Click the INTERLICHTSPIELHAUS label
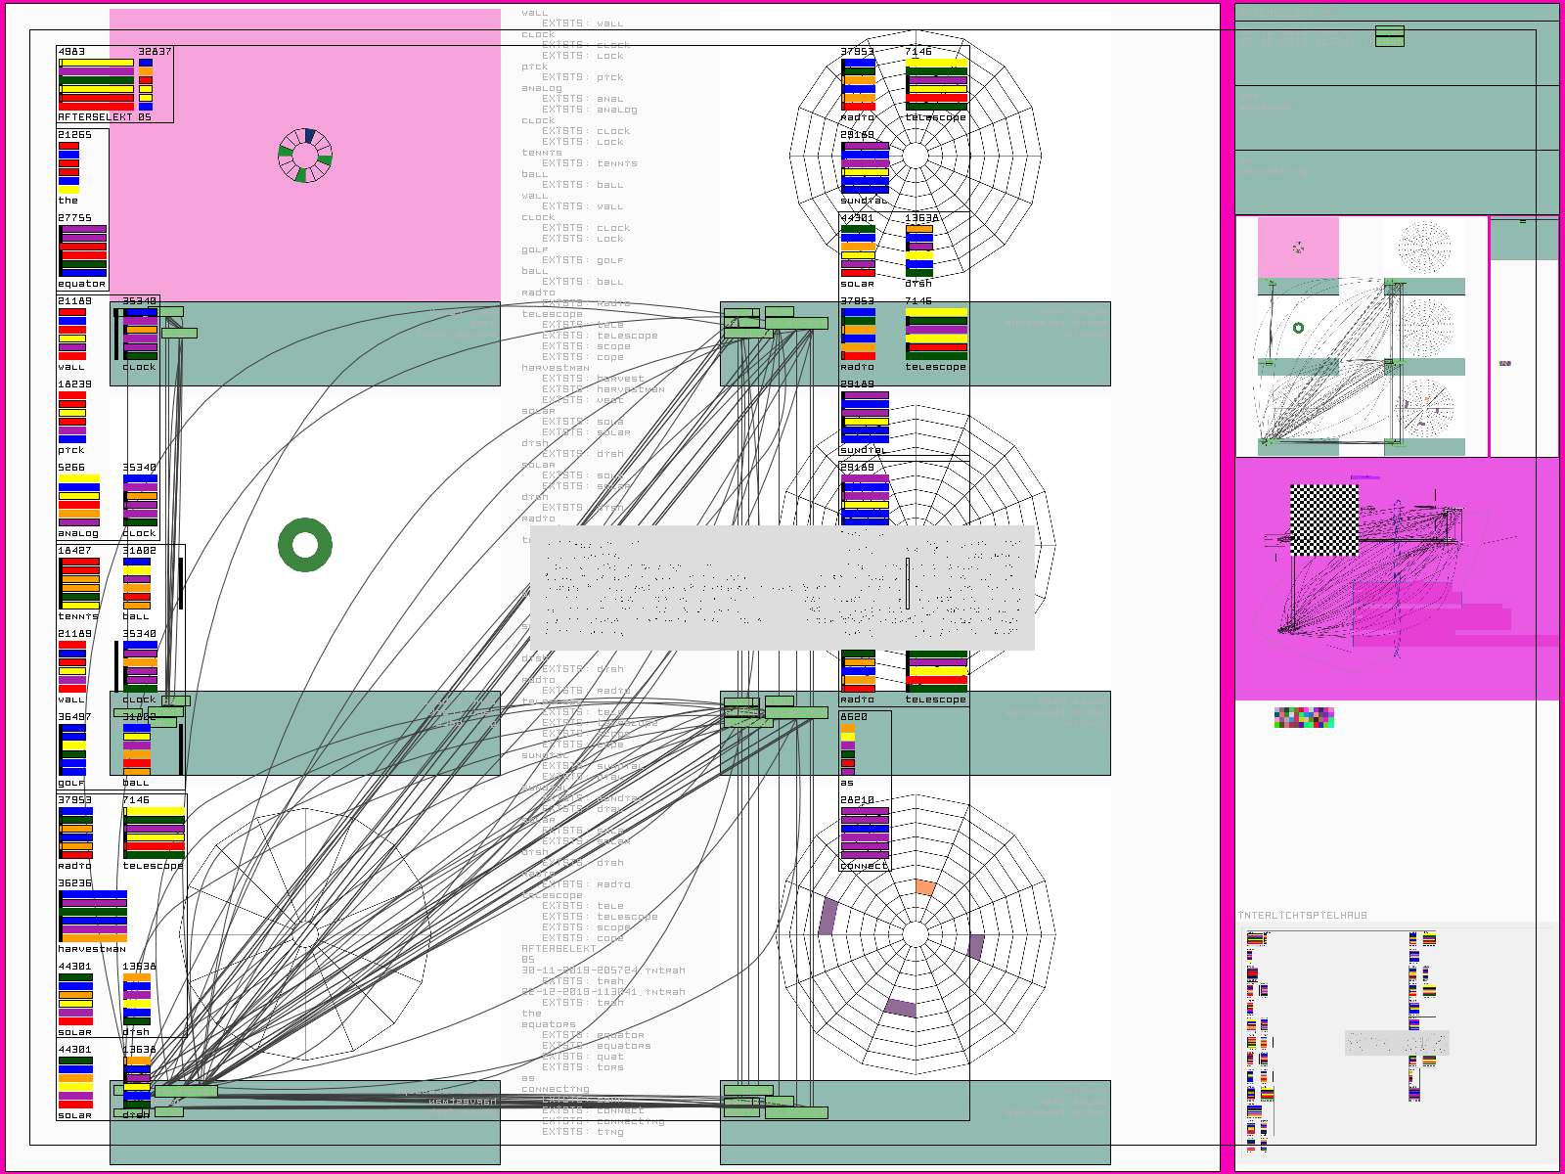Image resolution: width=1565 pixels, height=1174 pixels. click(1303, 916)
